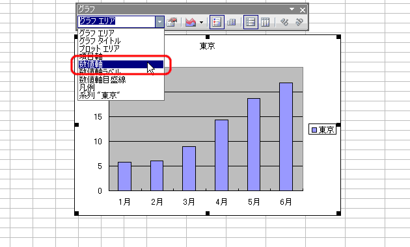The height and width of the screenshot is (247, 410).
Task: Expand the Chart Type dropdown arrow
Action: (x=201, y=22)
